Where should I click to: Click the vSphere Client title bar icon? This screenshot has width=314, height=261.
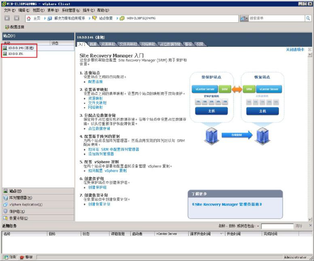tap(4, 3)
